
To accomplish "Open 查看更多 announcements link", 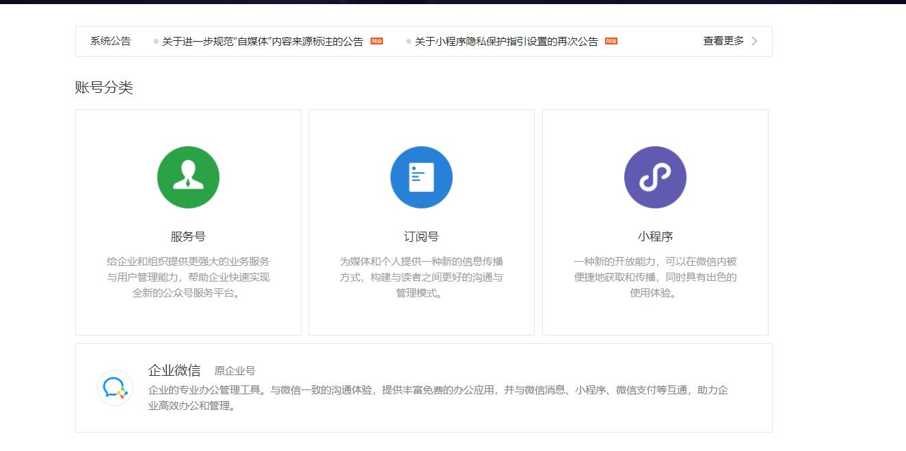I will [x=723, y=41].
